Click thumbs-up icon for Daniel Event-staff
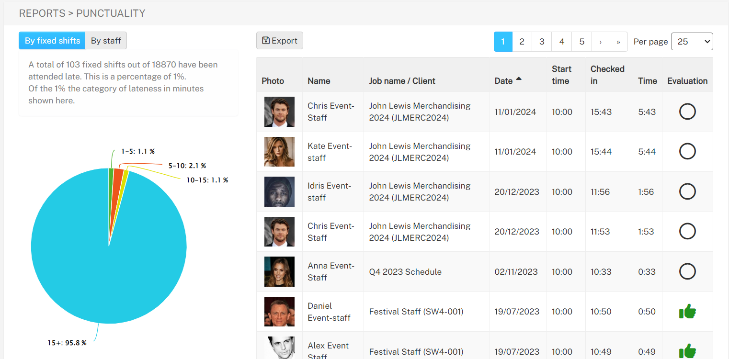 (x=687, y=312)
